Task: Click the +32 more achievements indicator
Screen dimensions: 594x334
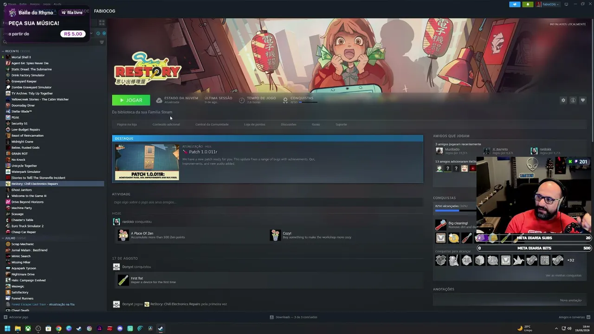Action: (570, 260)
